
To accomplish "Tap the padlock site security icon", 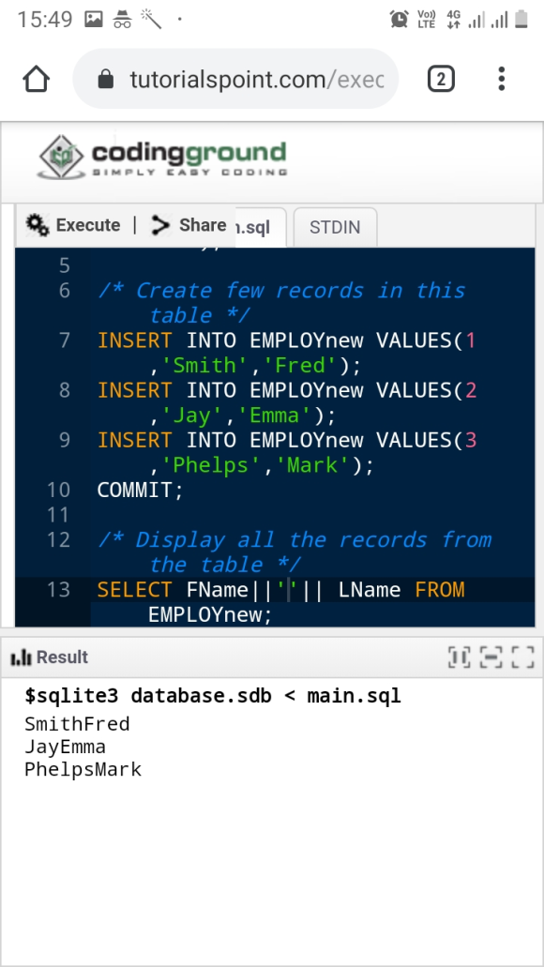I will coord(106,79).
